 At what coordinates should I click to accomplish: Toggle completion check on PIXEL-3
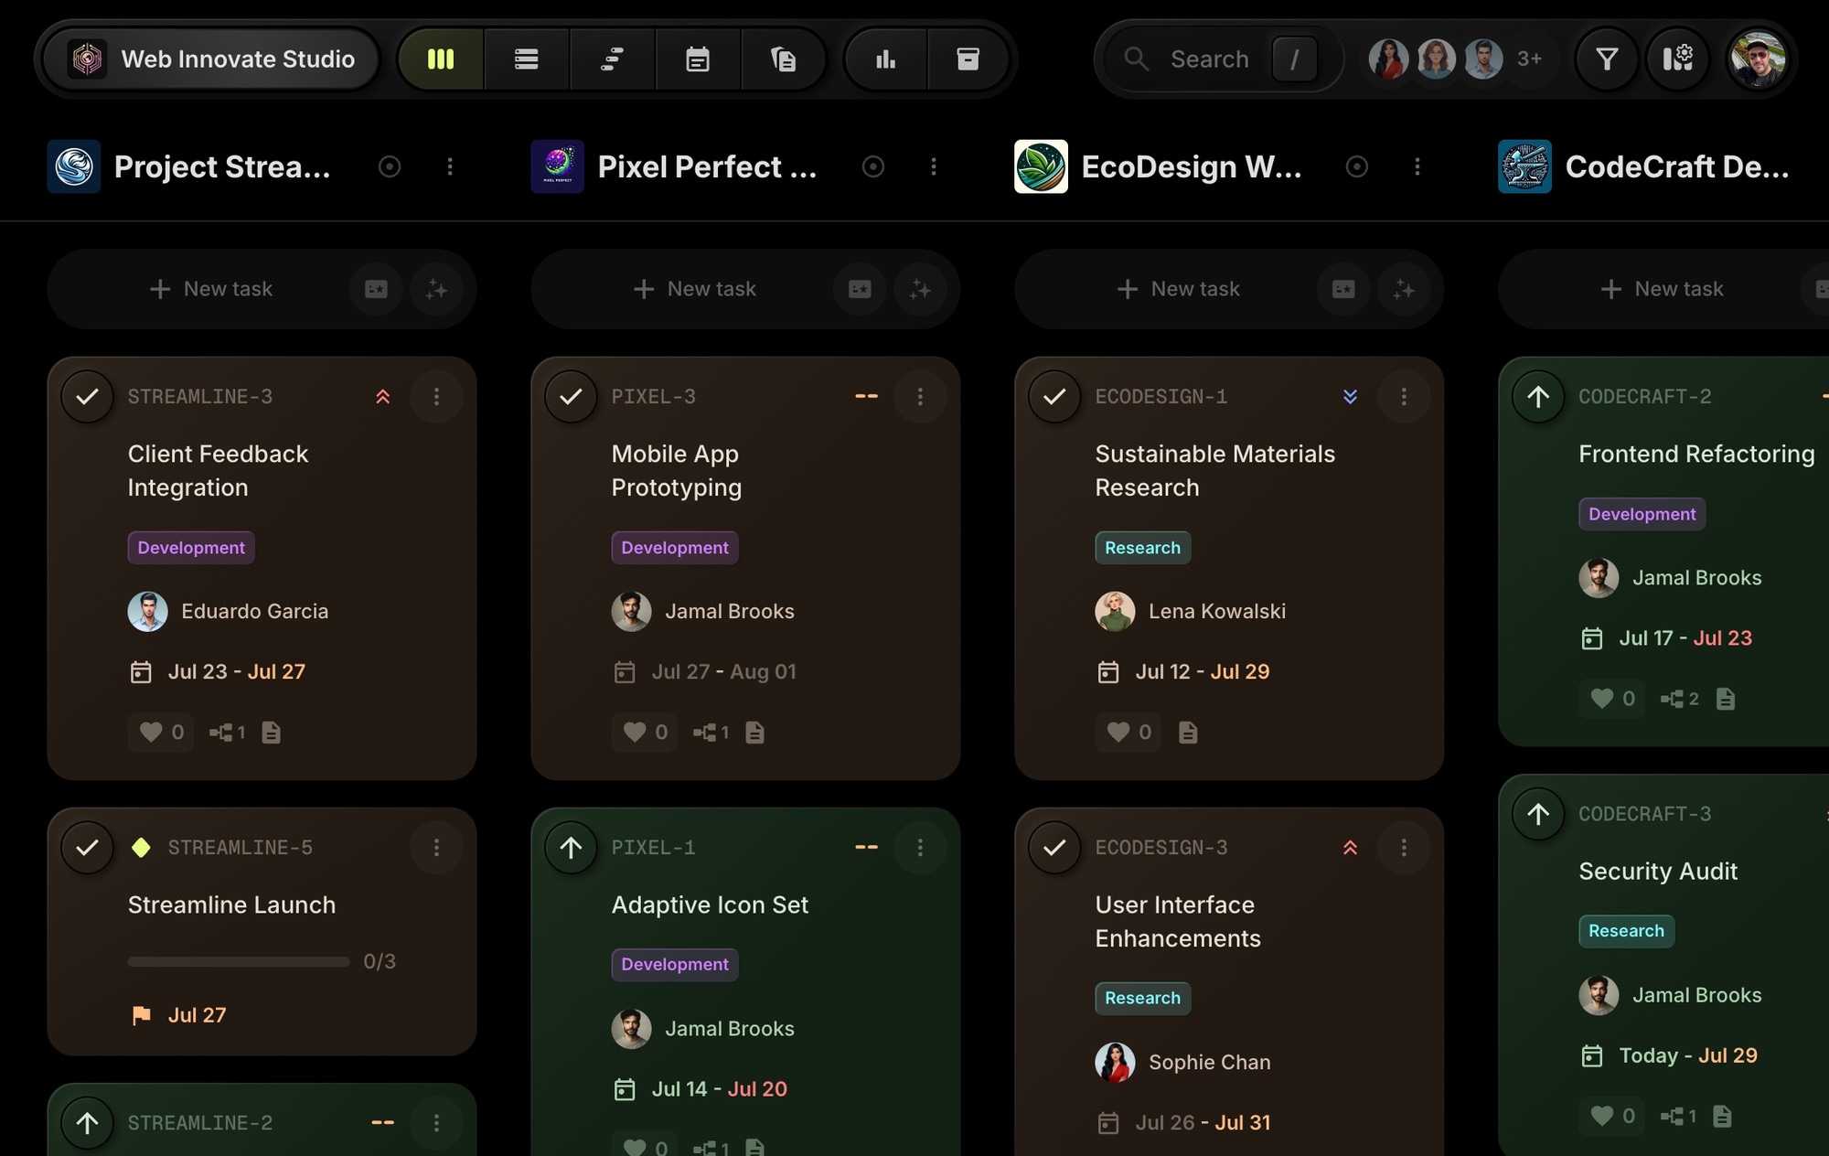pyautogui.click(x=571, y=396)
